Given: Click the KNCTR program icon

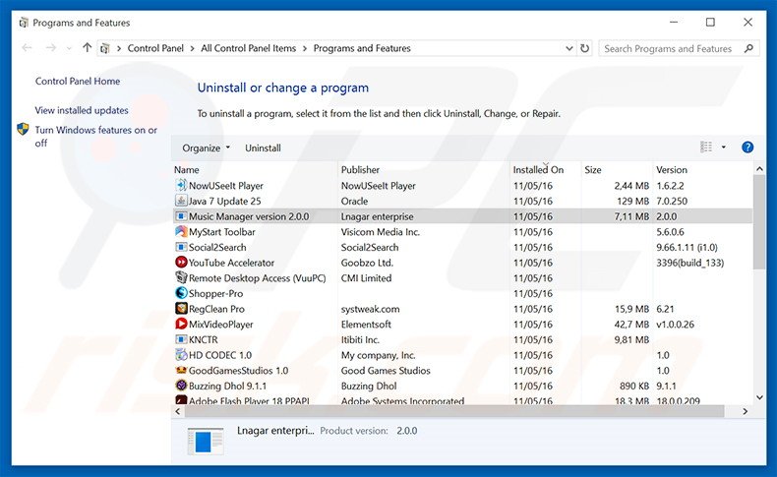Looking at the screenshot, I should [x=181, y=339].
